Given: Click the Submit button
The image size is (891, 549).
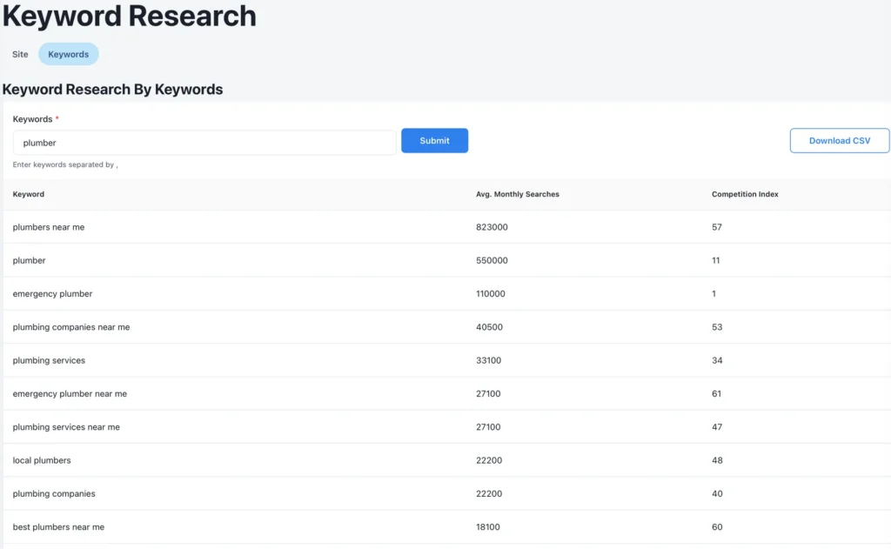Looking at the screenshot, I should [x=435, y=140].
